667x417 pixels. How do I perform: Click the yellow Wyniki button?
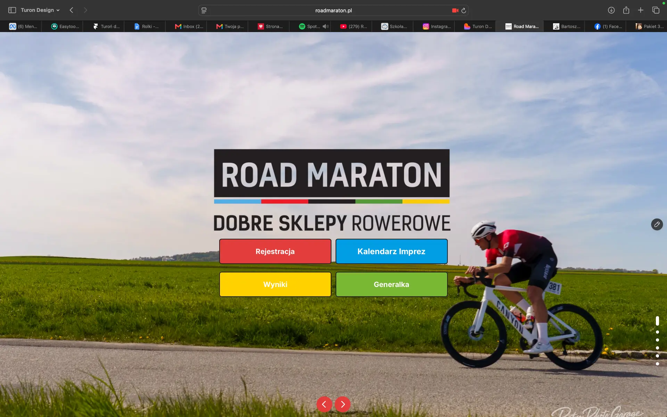pyautogui.click(x=275, y=284)
